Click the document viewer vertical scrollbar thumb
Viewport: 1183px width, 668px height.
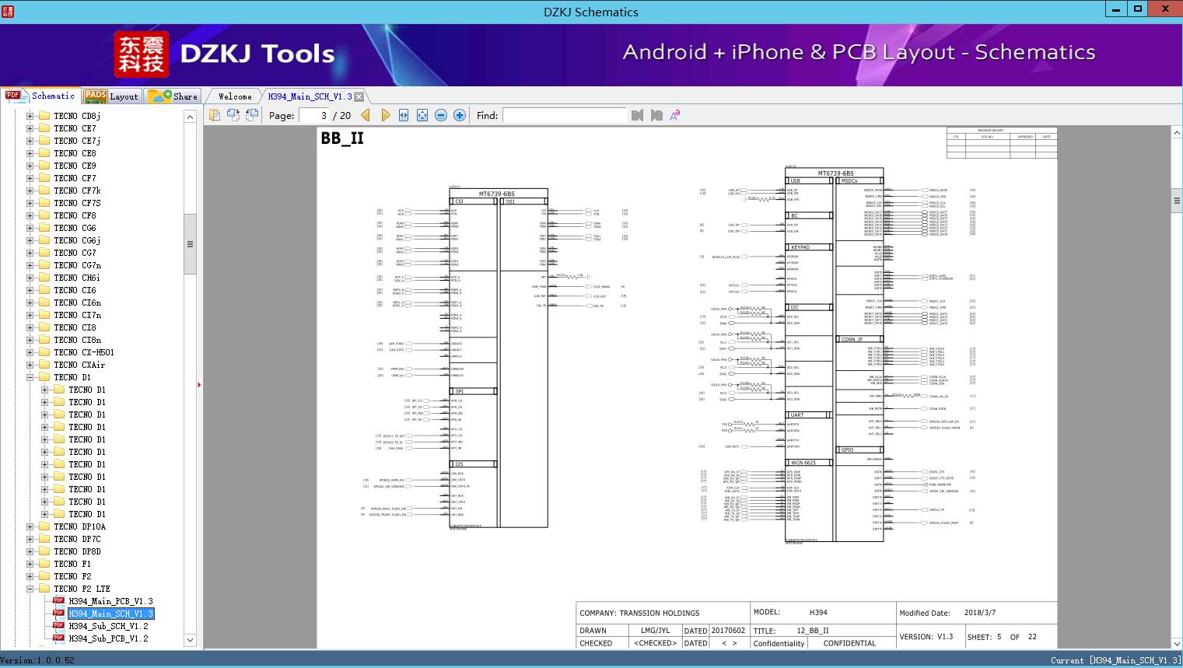point(1177,200)
